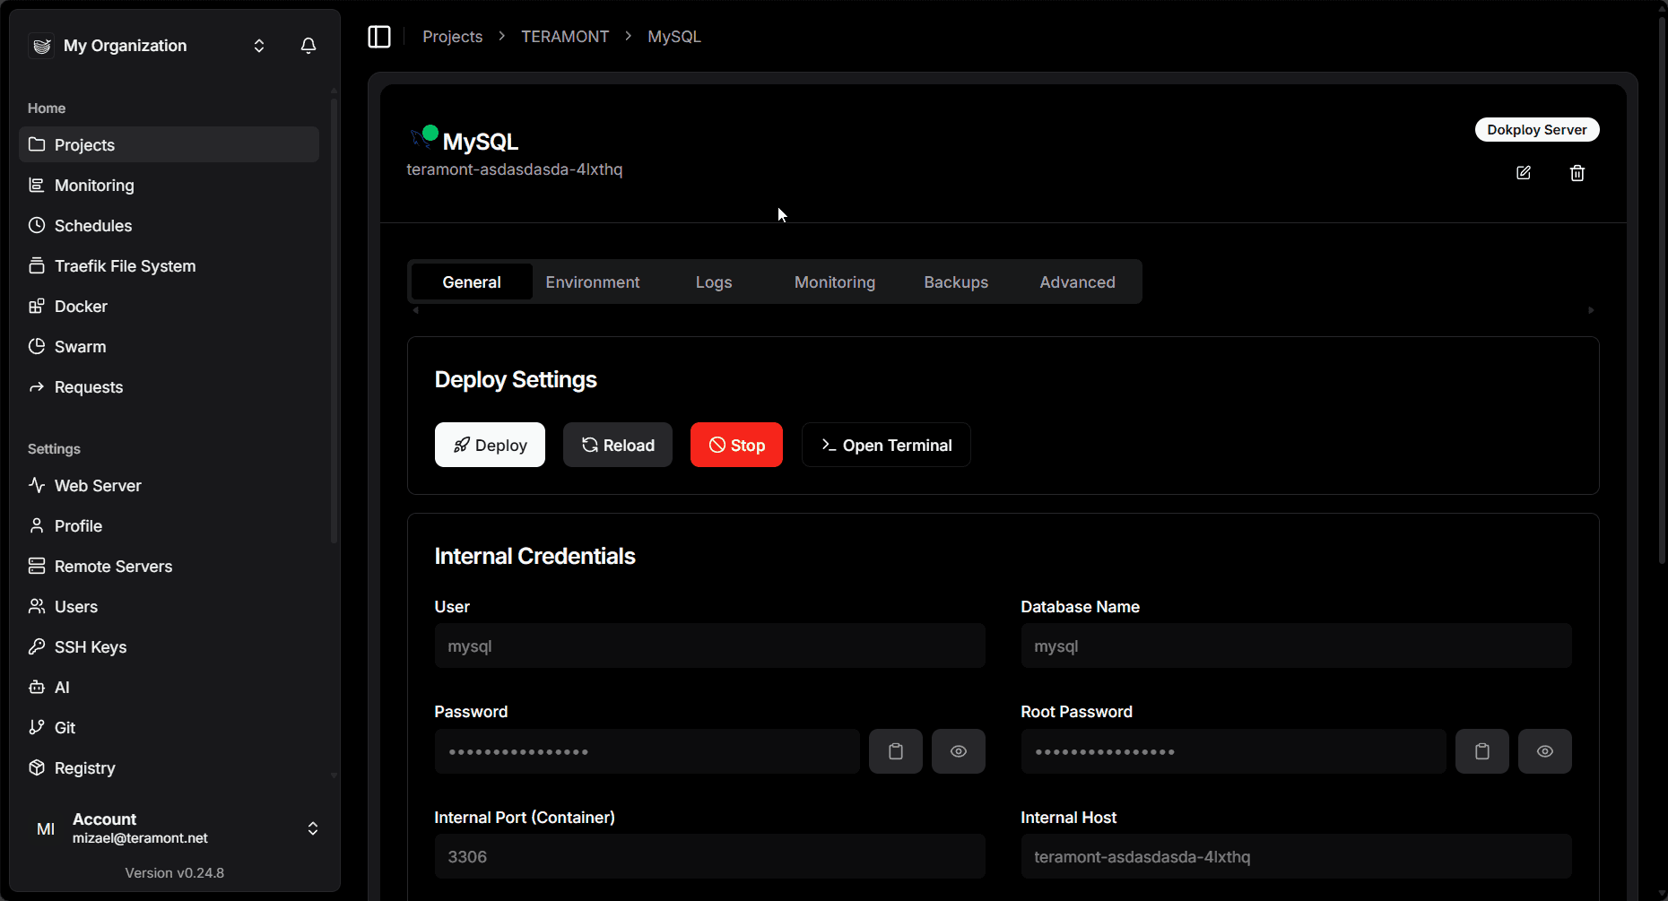Switch to the General tab
The width and height of the screenshot is (1668, 901).
[x=472, y=282]
